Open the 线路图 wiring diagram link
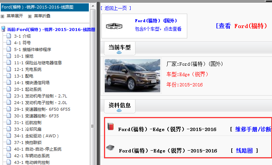Viewport: 272px width, 165px height. [244, 151]
